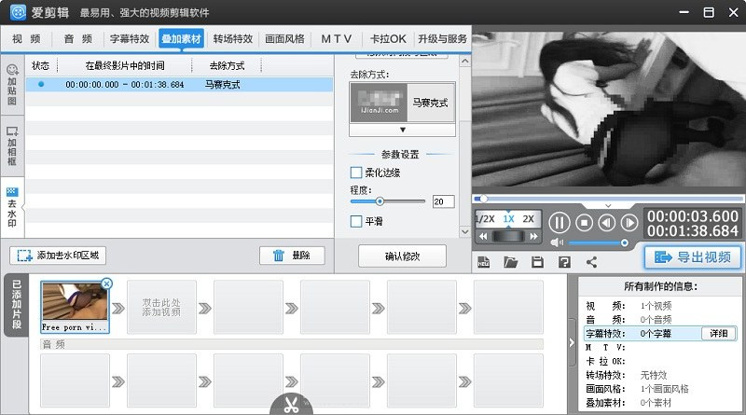Set playback speed to 2X
Image resolution: width=746 pixels, height=415 pixels.
[x=529, y=219]
